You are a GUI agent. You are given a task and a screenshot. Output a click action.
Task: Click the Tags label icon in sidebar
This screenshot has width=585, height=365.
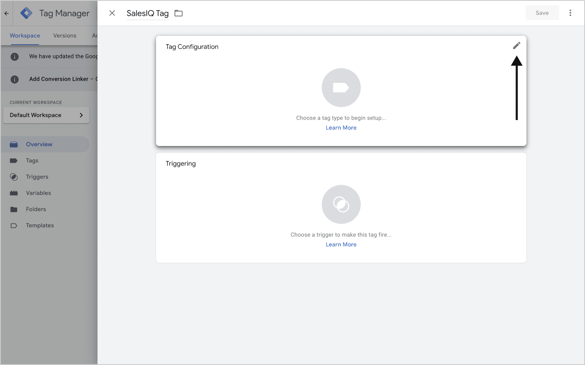(x=14, y=161)
